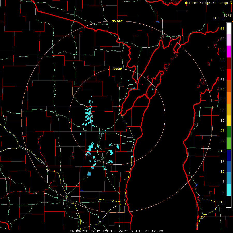This screenshot has height=233, width=233.
Task: Click the "18" legend value
Action: click(x=222, y=151)
